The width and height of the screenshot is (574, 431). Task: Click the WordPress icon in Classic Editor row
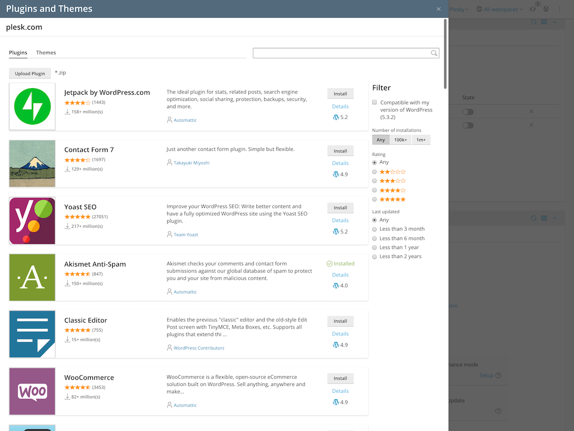pyautogui.click(x=336, y=345)
